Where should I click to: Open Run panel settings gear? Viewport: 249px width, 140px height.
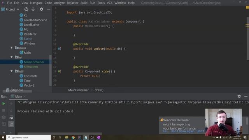tap(239, 96)
